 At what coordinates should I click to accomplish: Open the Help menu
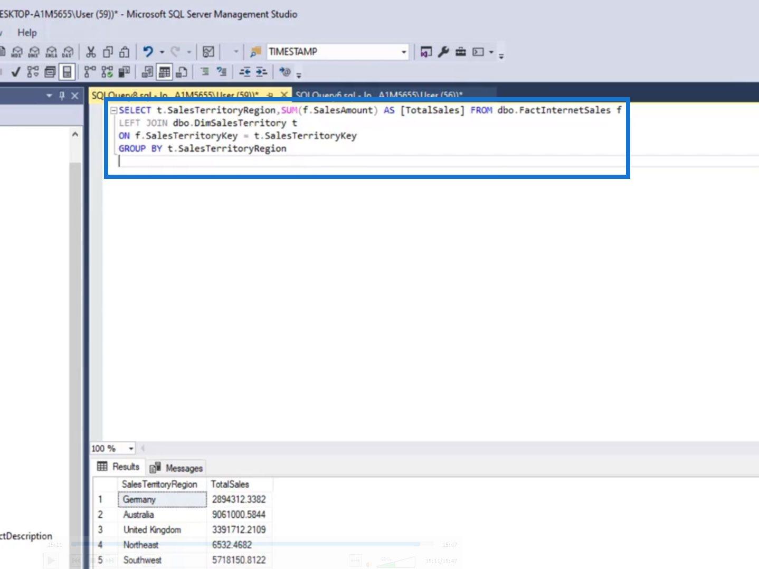pyautogui.click(x=27, y=33)
